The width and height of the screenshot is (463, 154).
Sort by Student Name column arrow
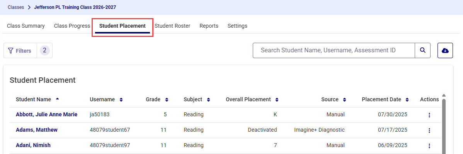tap(57, 99)
